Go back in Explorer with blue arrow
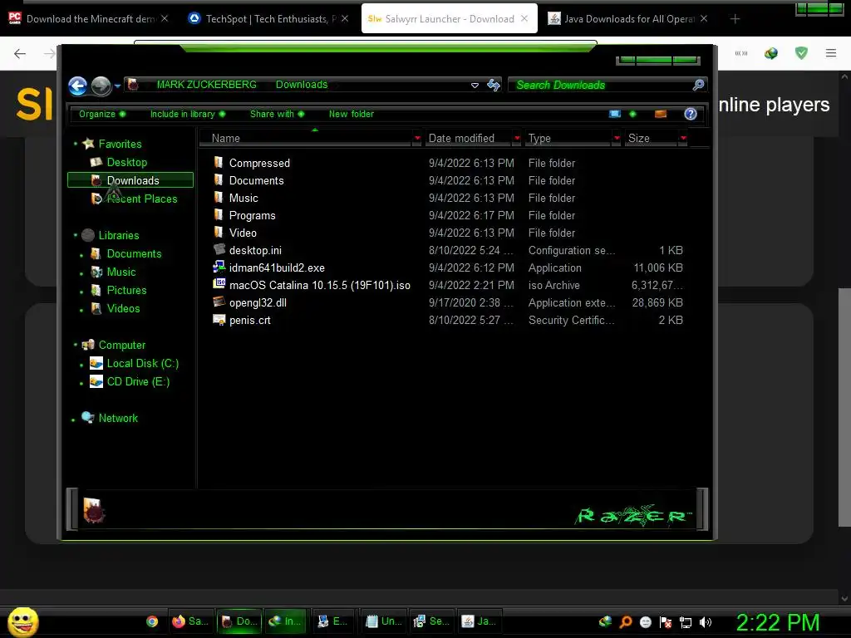The image size is (851, 638). (77, 86)
